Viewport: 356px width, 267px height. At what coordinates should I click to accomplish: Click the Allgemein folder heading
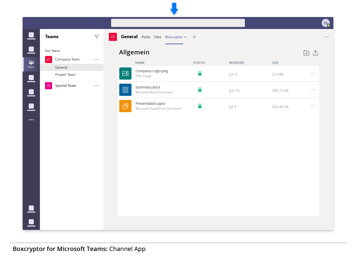point(134,52)
